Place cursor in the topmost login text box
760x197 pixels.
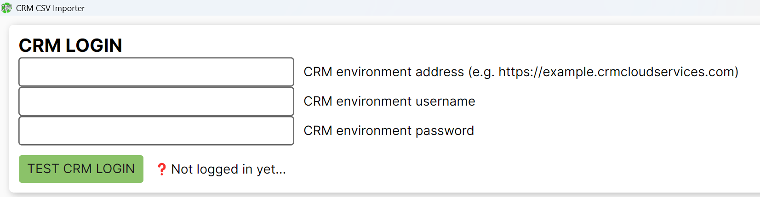[156, 72]
